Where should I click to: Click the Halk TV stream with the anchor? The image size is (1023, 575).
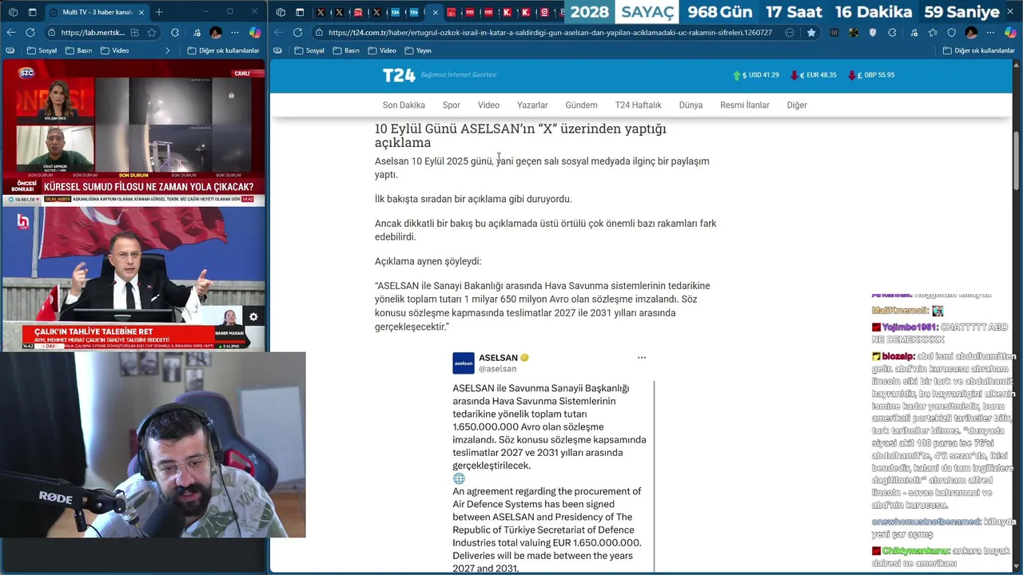(x=133, y=278)
